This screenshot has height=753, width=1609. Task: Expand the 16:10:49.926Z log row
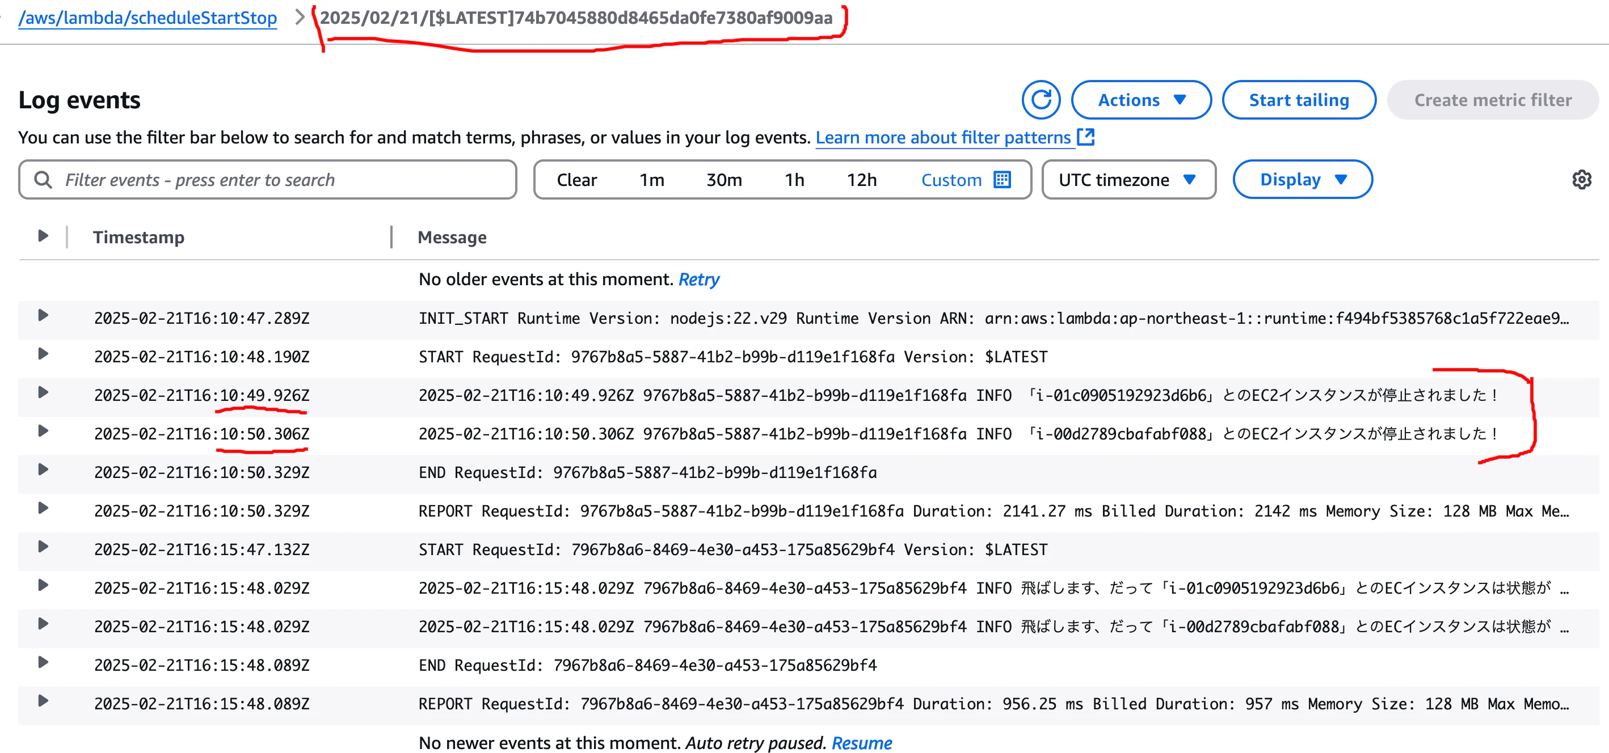[x=43, y=393]
